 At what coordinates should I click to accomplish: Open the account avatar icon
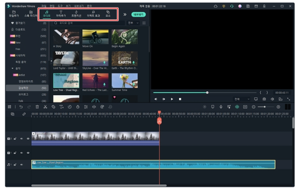coord(240,6)
